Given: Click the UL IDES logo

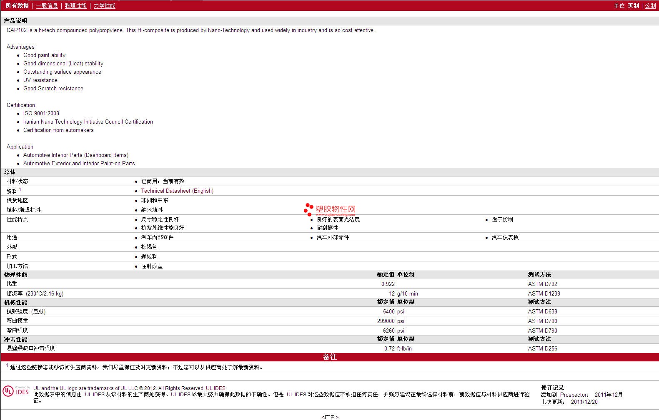Looking at the screenshot, I should (16, 391).
